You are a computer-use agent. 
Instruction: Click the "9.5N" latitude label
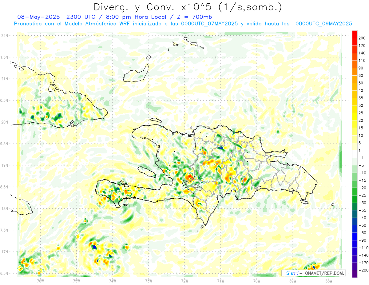pyautogui.click(x=5, y=144)
